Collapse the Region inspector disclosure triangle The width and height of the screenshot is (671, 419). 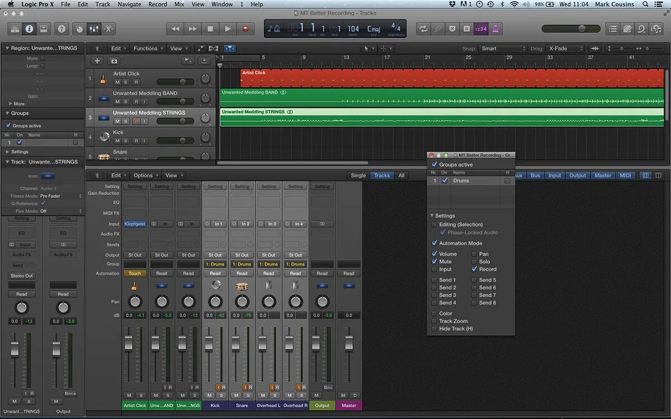7,48
